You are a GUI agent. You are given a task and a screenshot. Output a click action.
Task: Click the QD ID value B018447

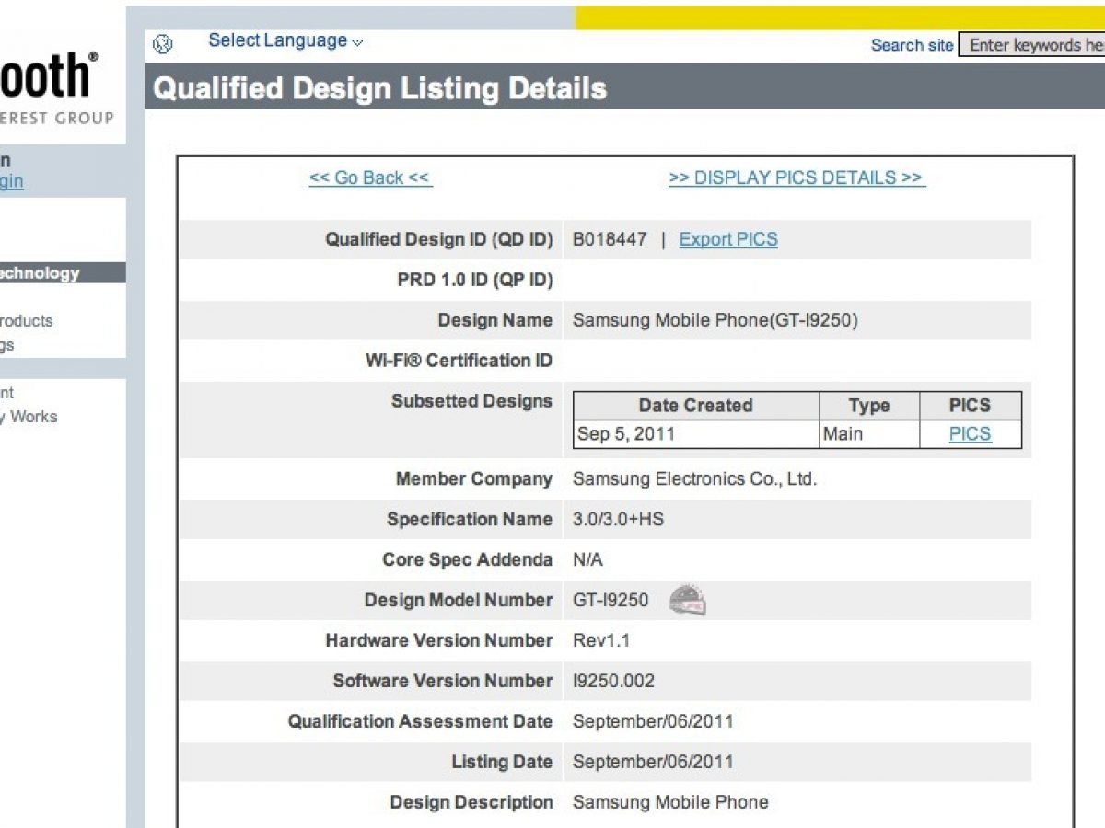point(610,239)
